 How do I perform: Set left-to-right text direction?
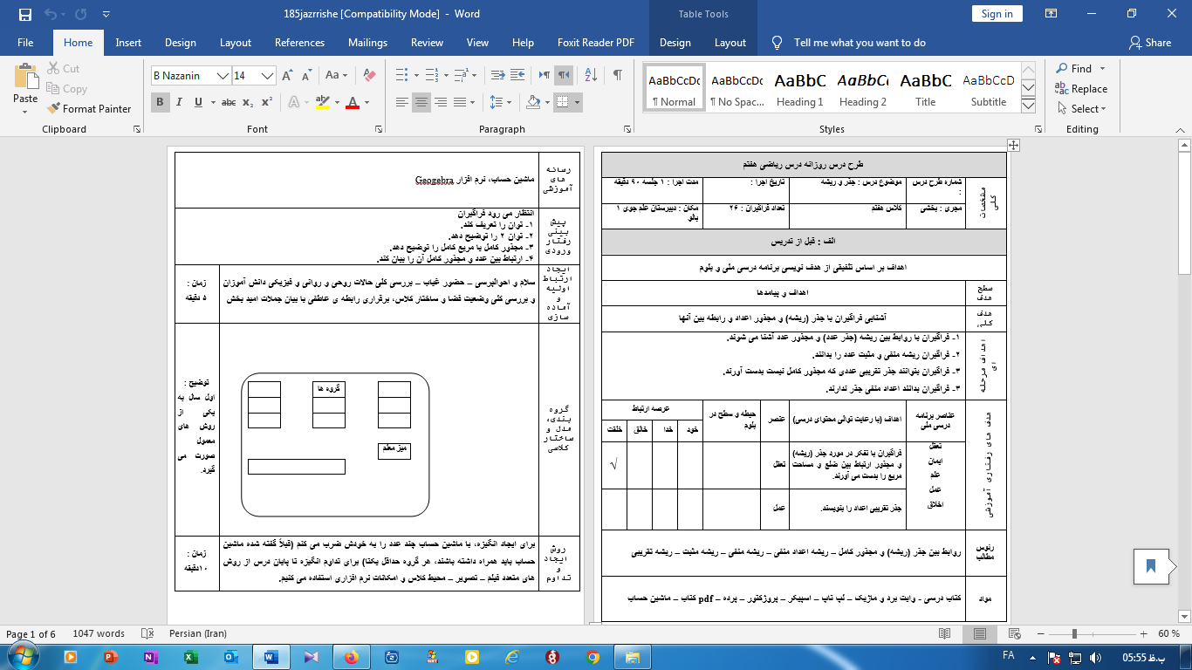tap(543, 76)
